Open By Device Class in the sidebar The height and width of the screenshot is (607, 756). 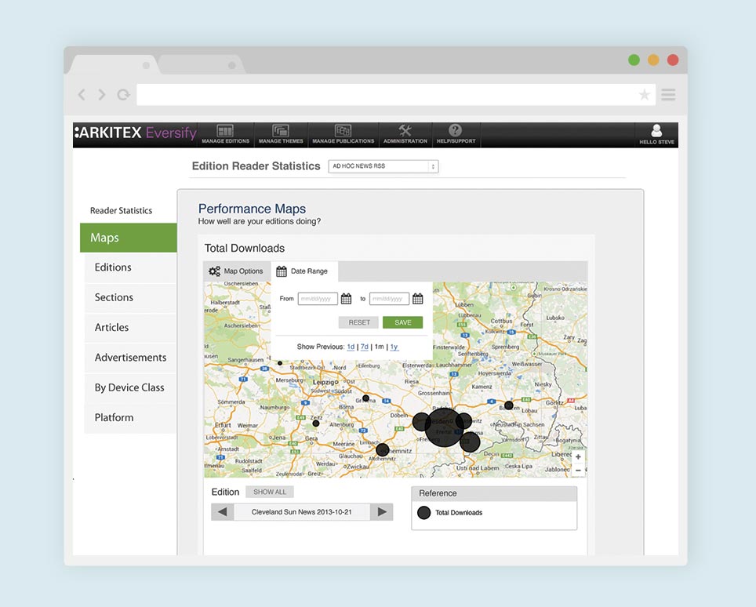[130, 387]
